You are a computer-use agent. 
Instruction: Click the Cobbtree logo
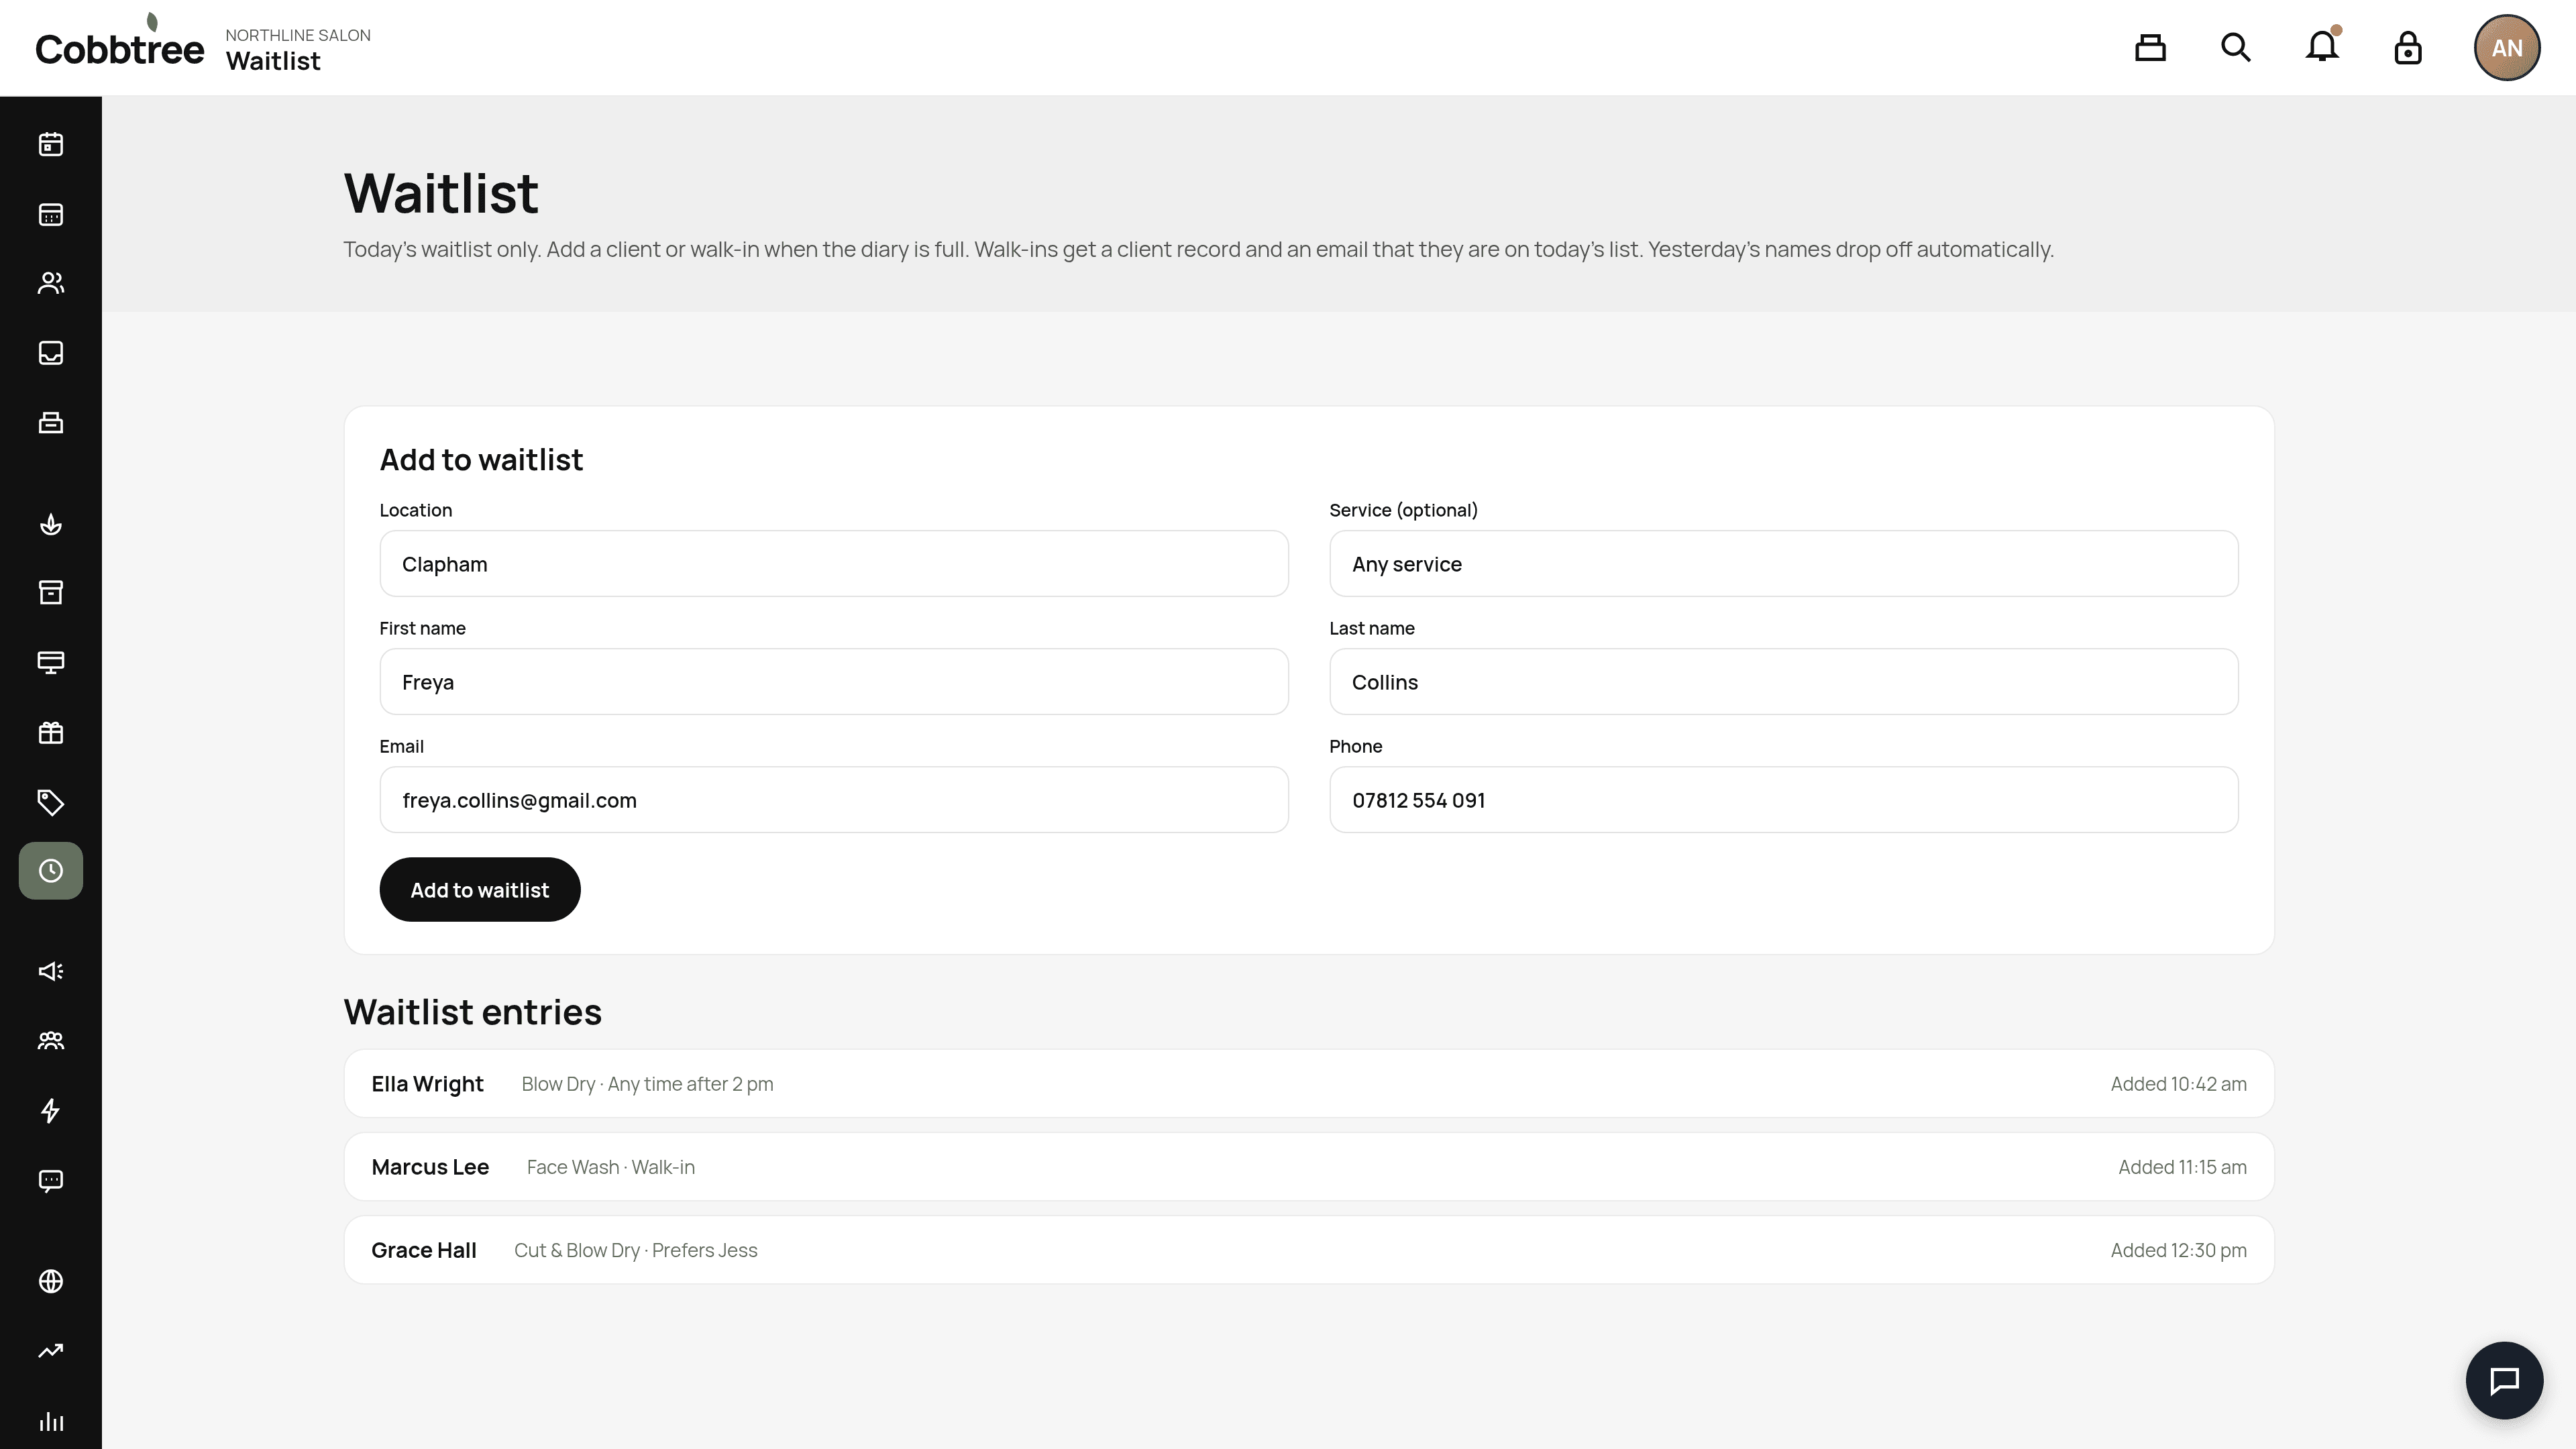[120, 42]
